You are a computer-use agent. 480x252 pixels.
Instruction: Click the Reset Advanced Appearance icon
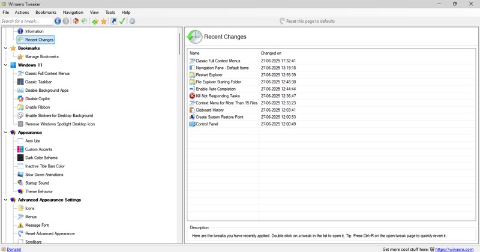pyautogui.click(x=20, y=233)
